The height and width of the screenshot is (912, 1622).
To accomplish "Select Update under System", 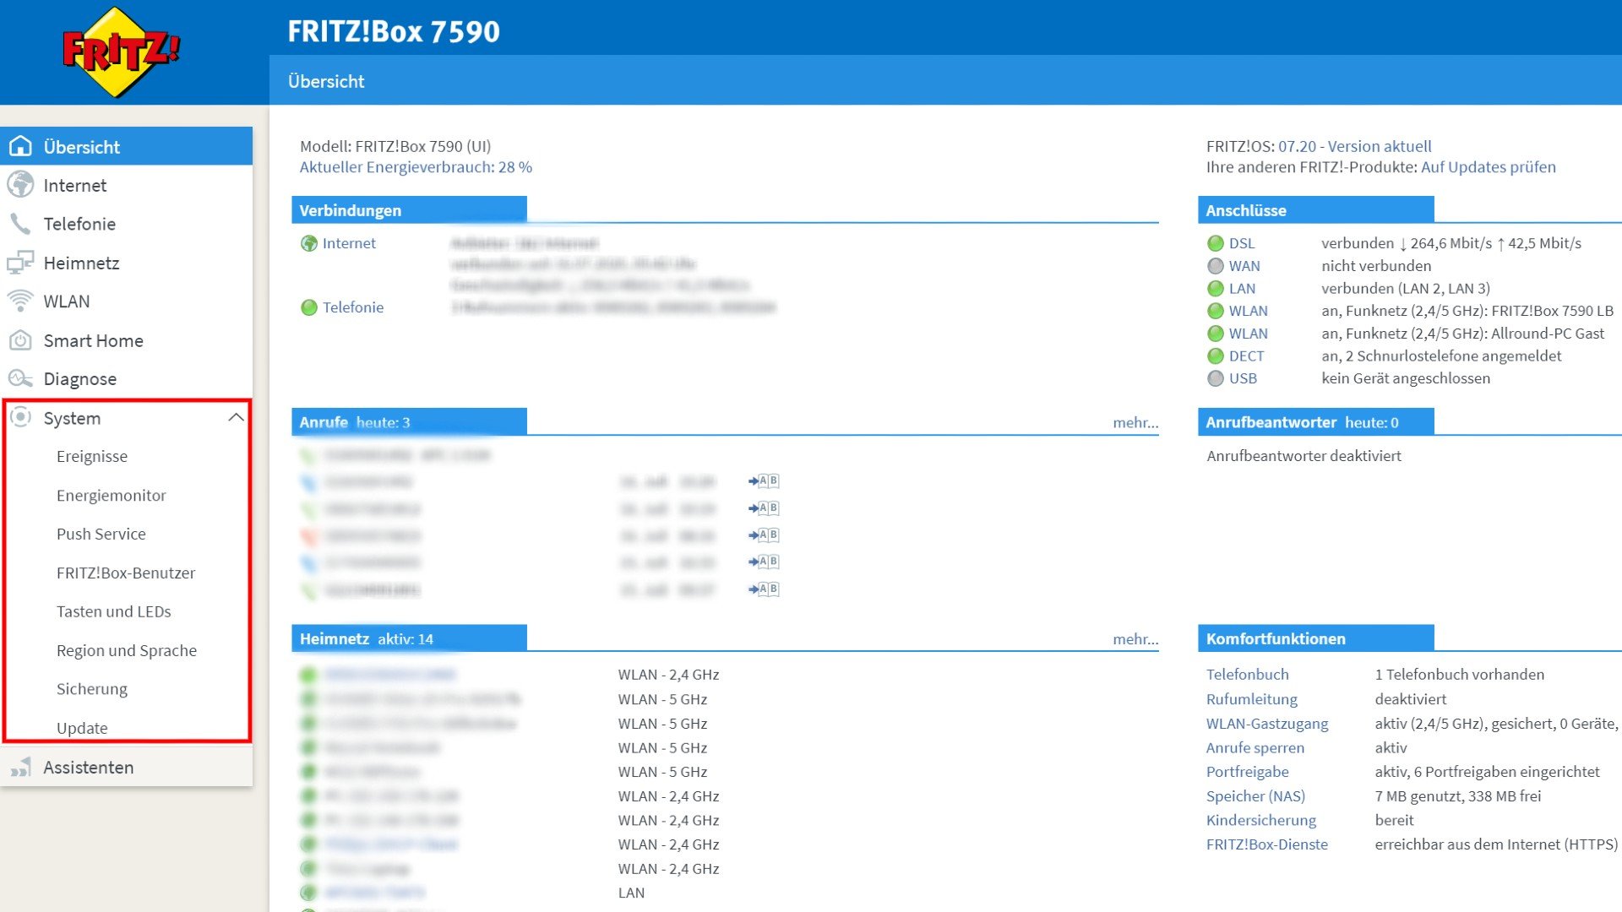I will tap(82, 728).
